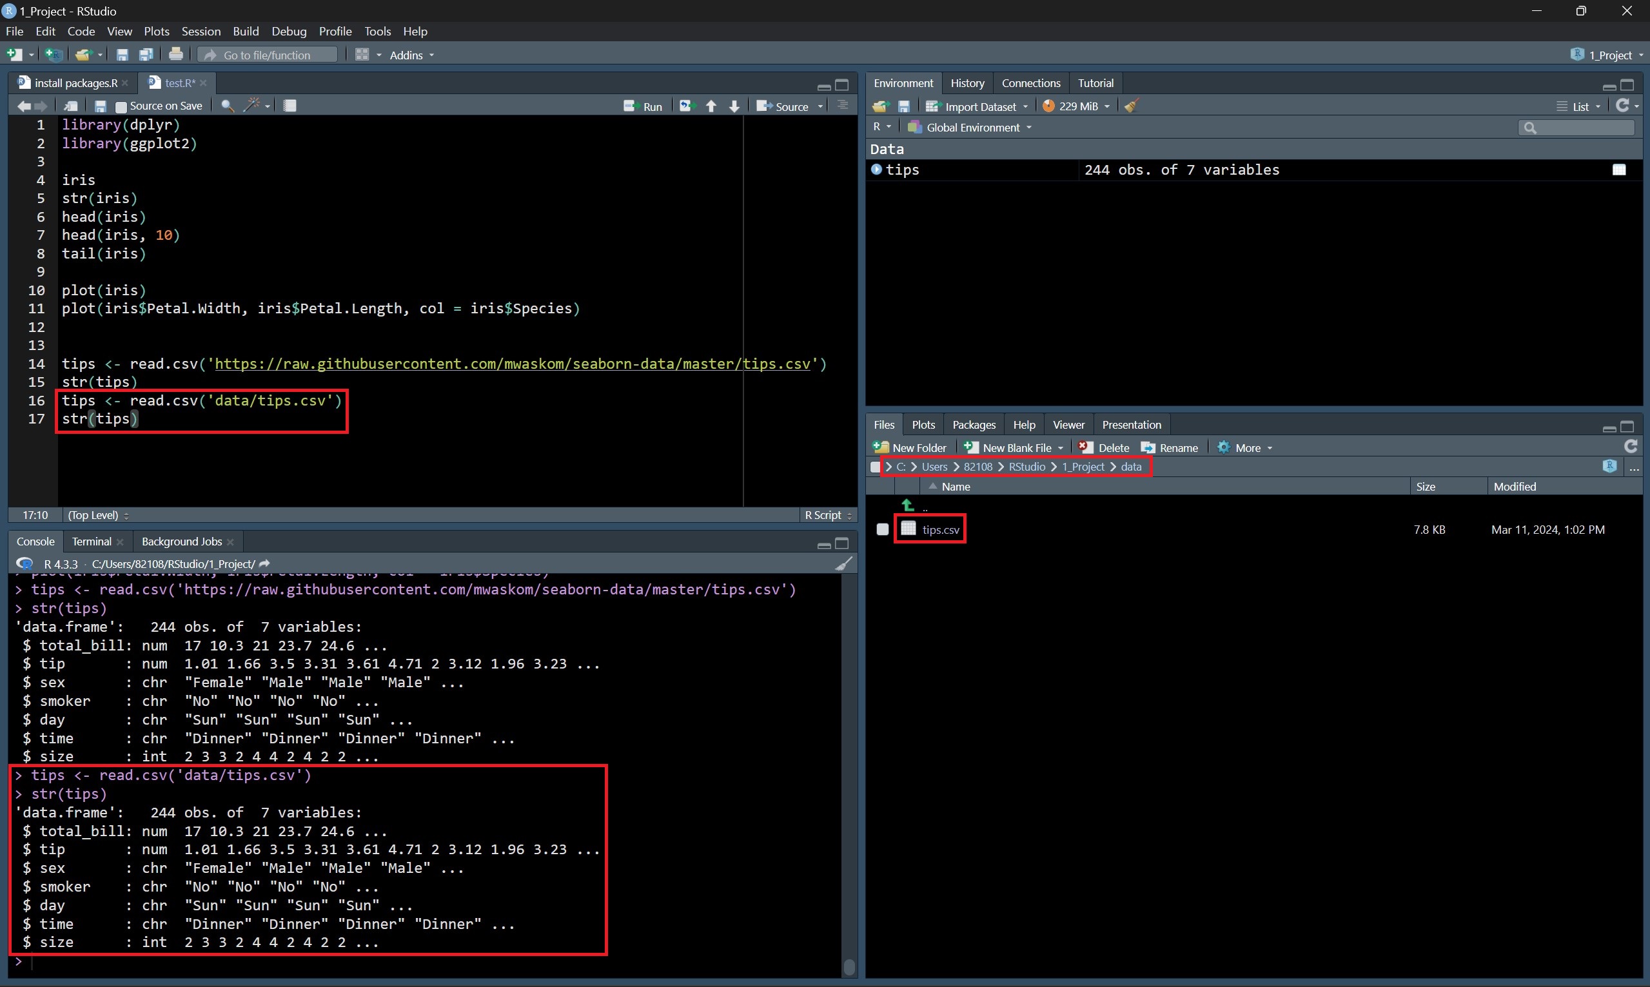Viewport: 1650px width, 987px height.
Task: Re-run the previous code region
Action: (686, 106)
